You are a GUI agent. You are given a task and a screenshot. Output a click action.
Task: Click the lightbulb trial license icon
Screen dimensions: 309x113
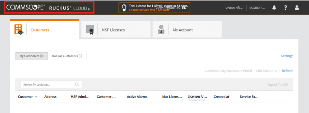[x=124, y=8]
